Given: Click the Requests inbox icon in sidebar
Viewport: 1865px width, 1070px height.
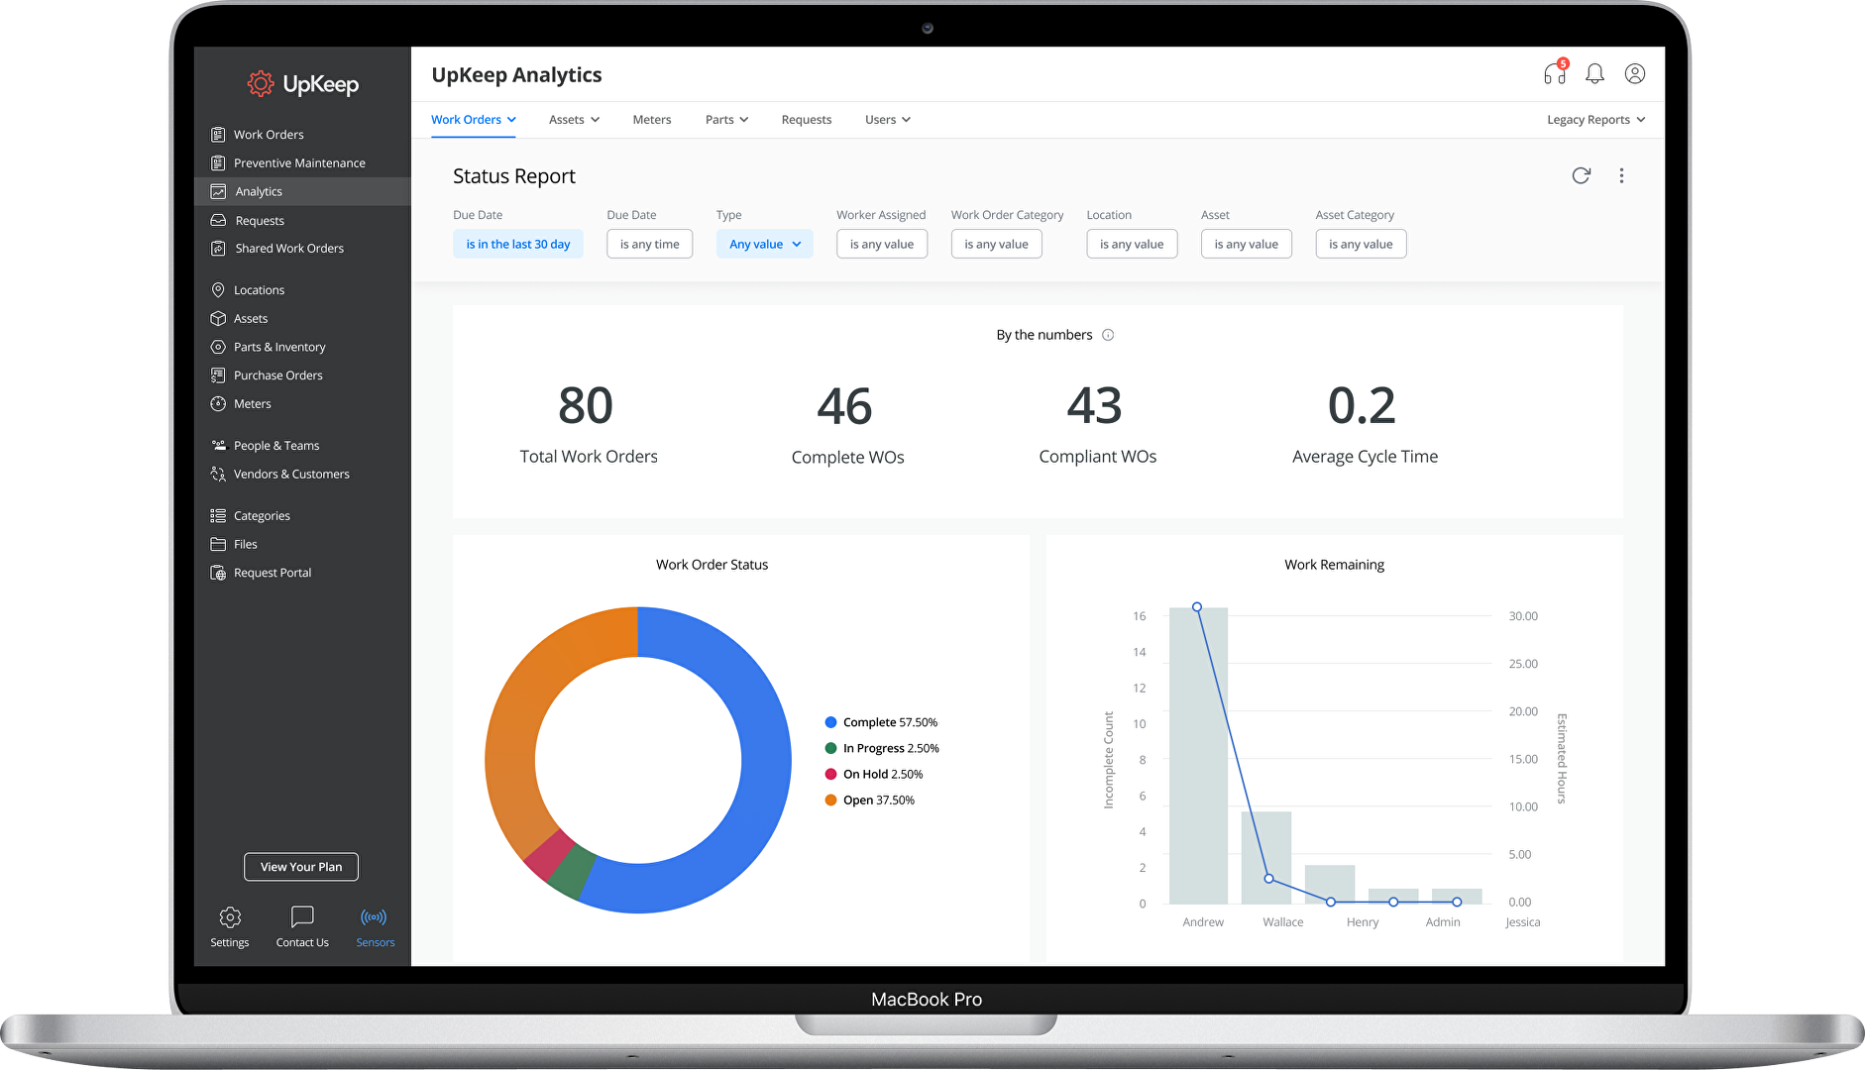Looking at the screenshot, I should (218, 220).
